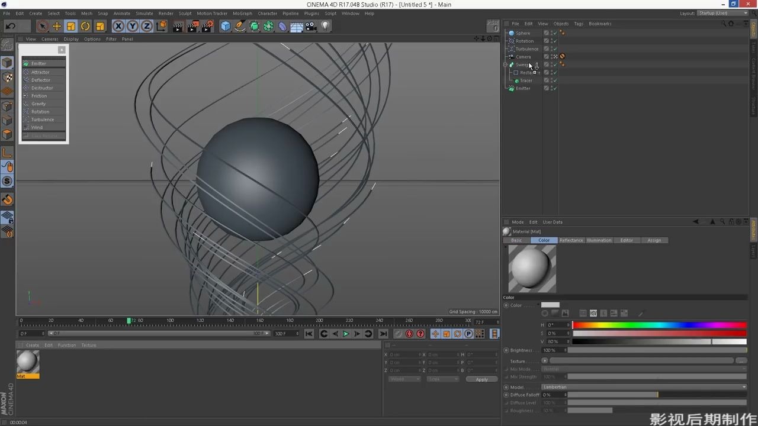Open the Camera object toolbar icon
This screenshot has width=758, height=426.
311,26
